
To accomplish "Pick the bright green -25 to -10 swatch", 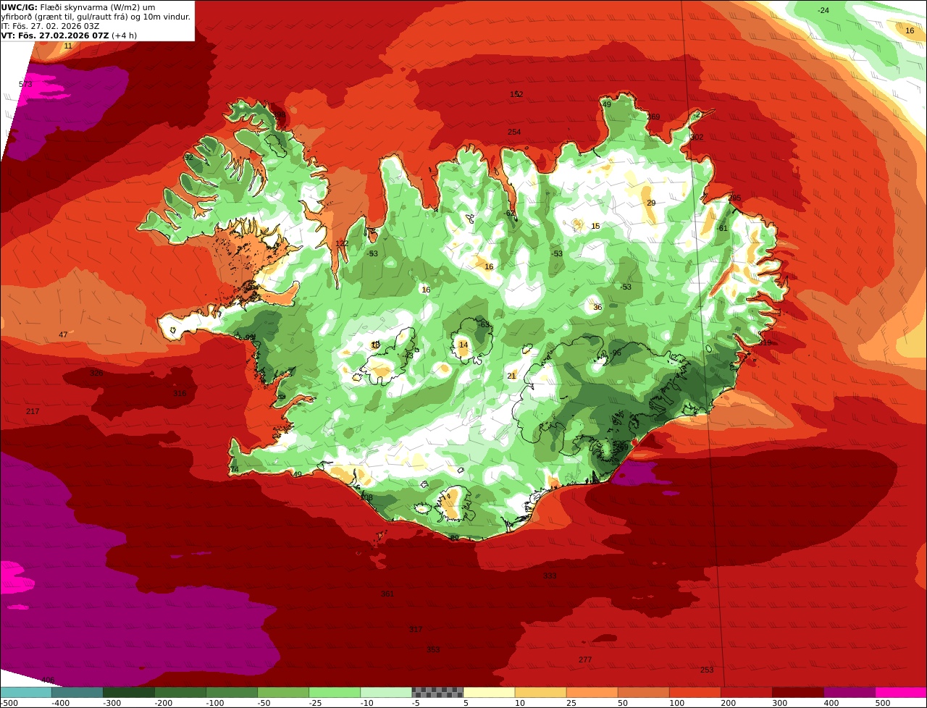I will click(x=335, y=692).
